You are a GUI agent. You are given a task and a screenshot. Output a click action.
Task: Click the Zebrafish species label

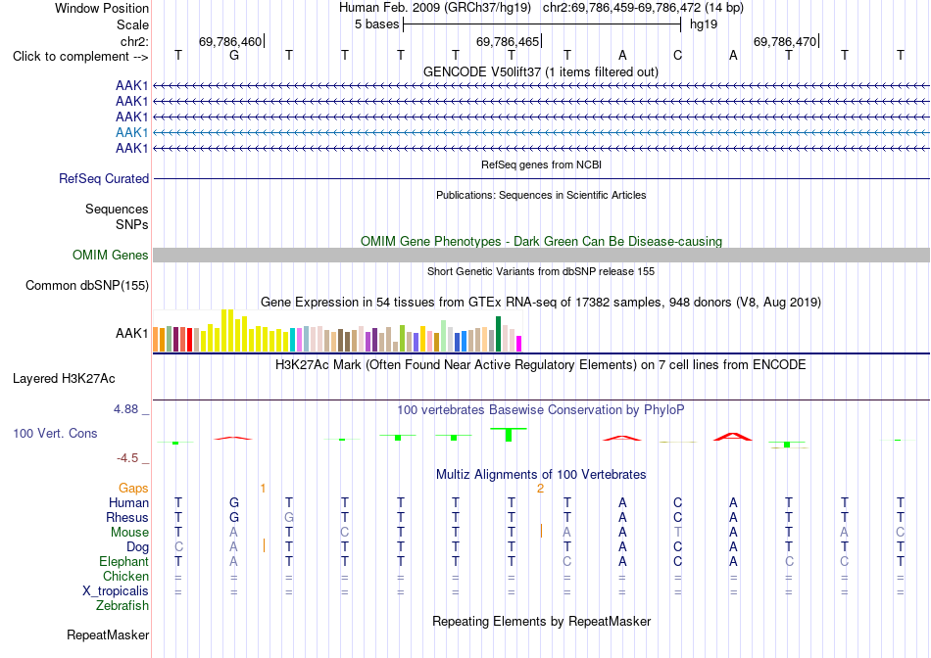[122, 605]
